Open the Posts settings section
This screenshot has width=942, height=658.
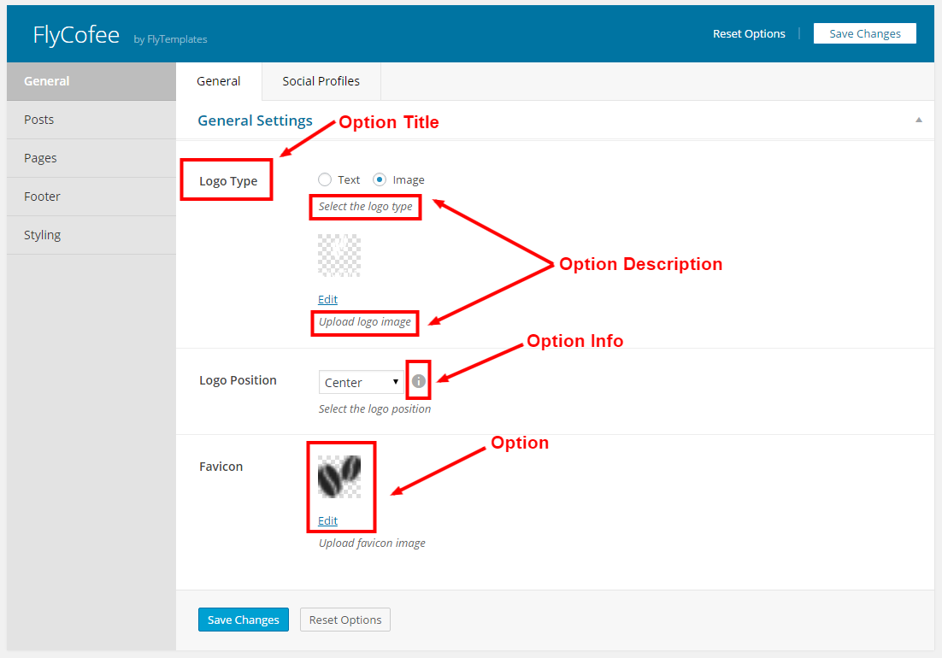click(39, 120)
